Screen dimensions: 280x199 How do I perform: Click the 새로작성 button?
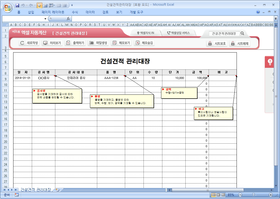29,43
